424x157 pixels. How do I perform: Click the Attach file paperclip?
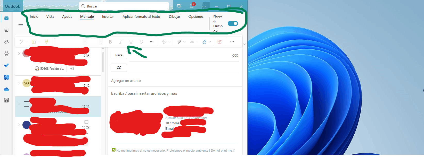pos(179,42)
